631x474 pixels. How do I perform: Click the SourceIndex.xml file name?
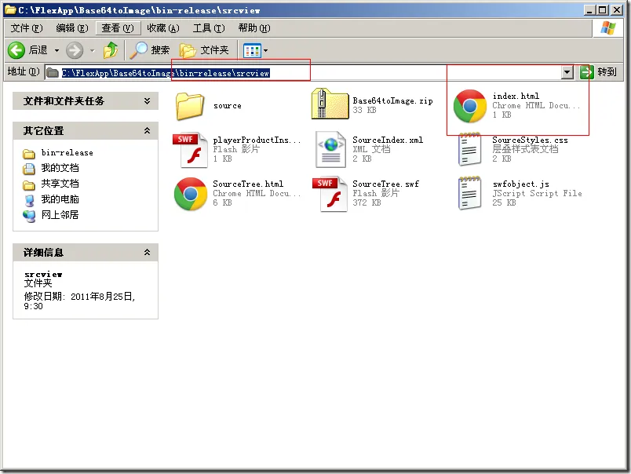point(388,140)
